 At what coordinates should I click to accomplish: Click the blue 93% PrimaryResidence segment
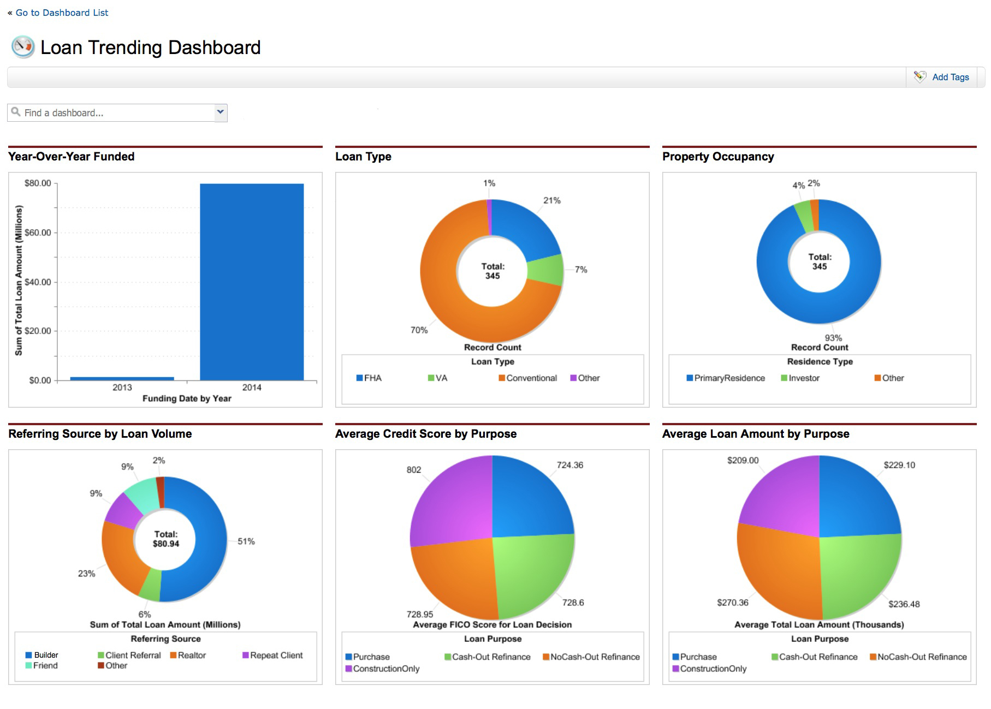[819, 308]
